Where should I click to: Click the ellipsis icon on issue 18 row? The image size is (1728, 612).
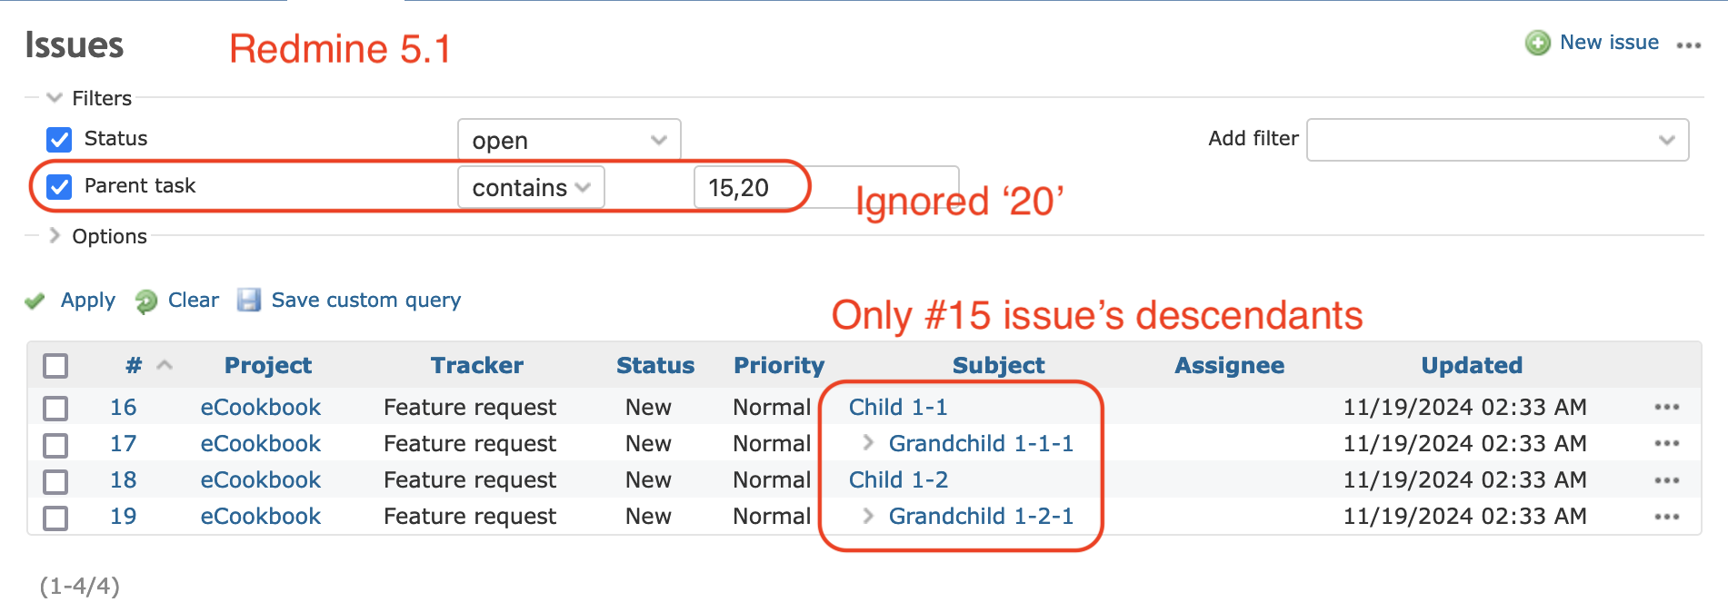[x=1666, y=479]
